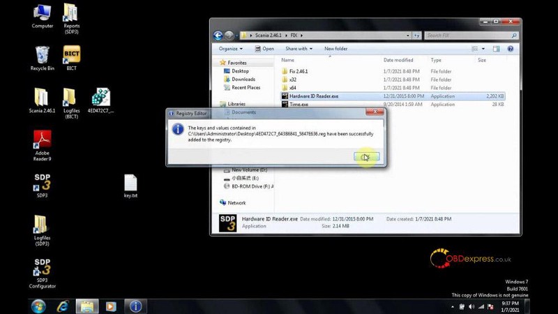Select the Time.exe file

393,104
